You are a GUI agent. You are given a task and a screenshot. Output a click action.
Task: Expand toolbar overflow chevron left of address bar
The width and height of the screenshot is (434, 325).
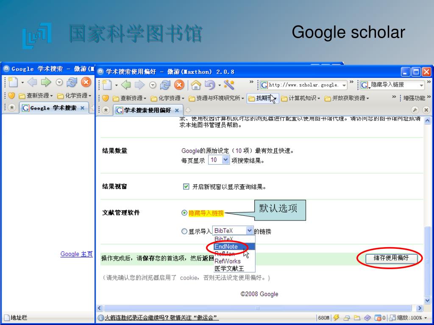click(x=251, y=82)
